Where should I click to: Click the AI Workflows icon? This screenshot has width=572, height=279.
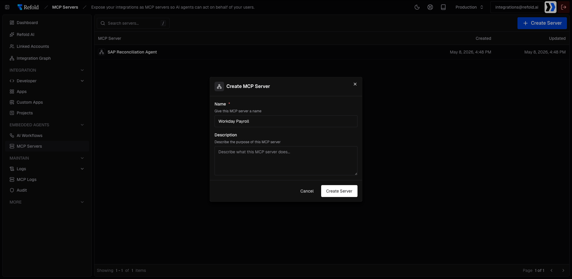tap(12, 135)
